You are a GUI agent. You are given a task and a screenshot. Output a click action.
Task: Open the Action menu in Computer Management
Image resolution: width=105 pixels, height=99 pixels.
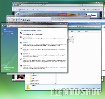pos(12,18)
